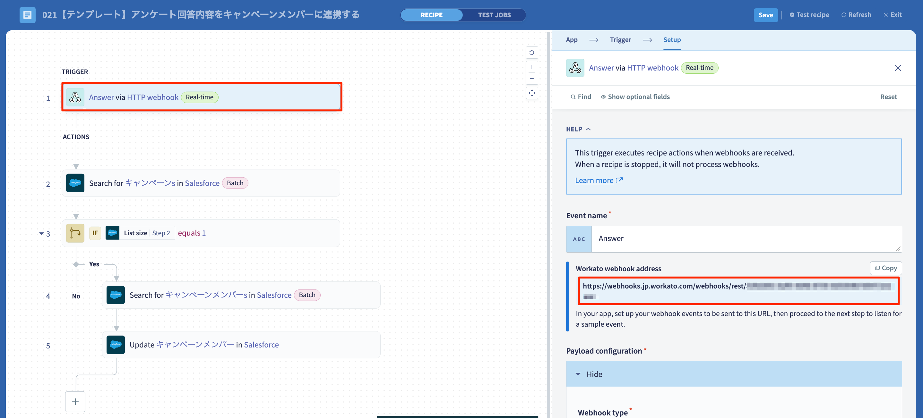
Task: Click the IF branch icon on step 3
Action: click(x=75, y=233)
